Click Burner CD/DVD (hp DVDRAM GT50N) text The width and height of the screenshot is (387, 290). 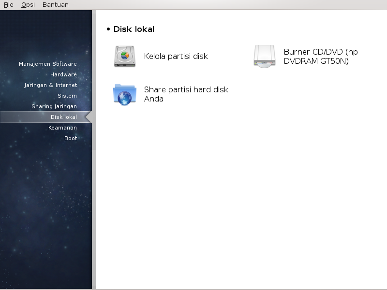[321, 56]
